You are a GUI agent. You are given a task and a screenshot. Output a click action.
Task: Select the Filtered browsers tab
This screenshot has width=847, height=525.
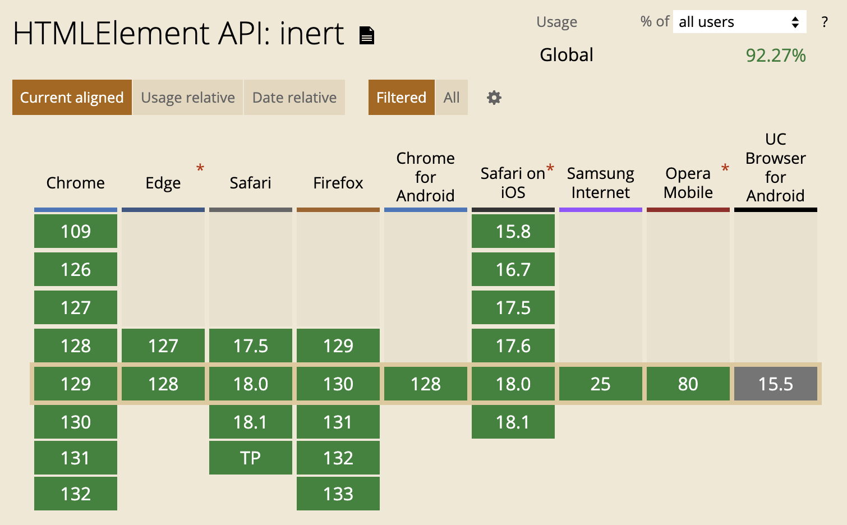click(401, 98)
